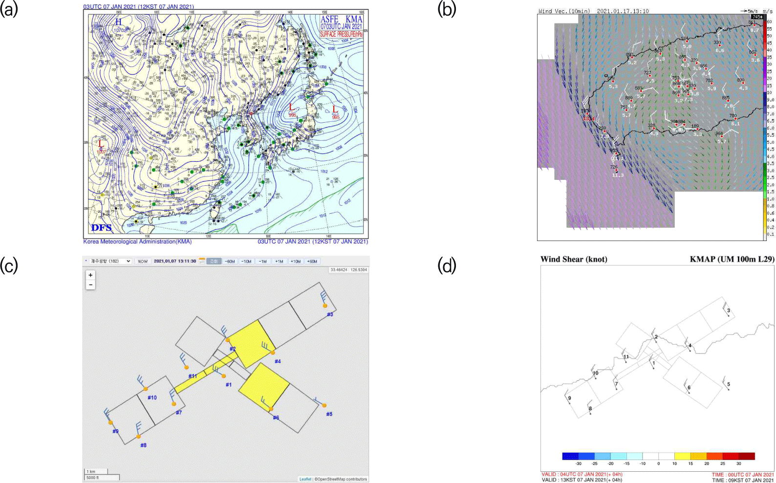Select wind sensor marker #2 on runway map
Screen dimensions: 776x483
coord(227,340)
